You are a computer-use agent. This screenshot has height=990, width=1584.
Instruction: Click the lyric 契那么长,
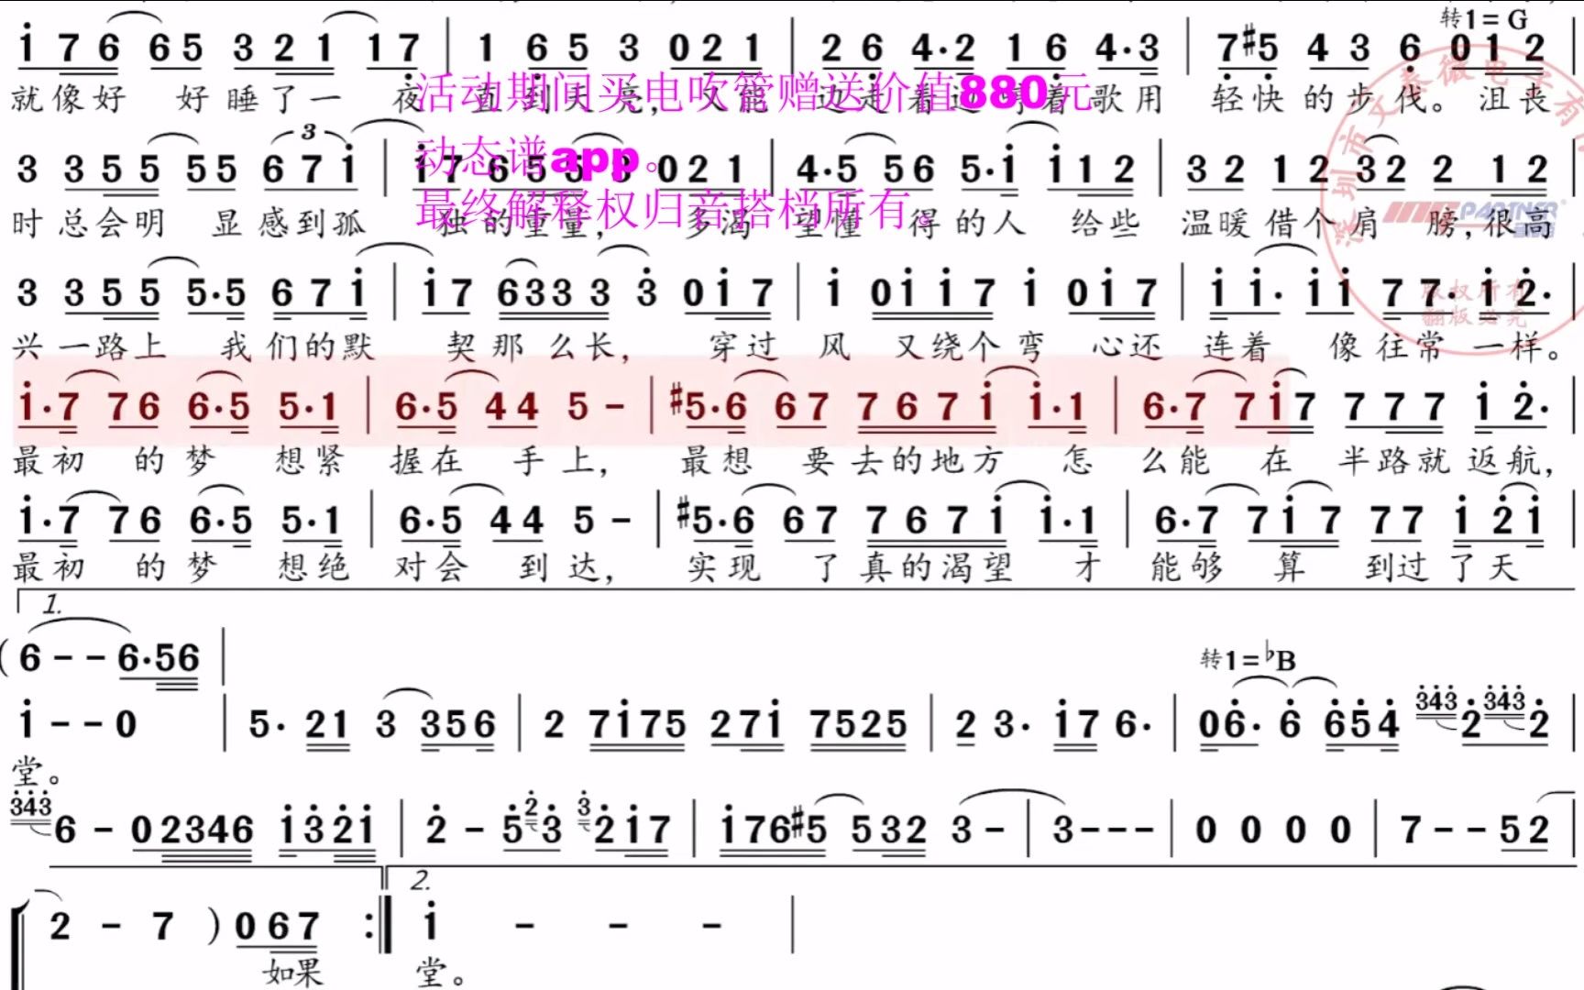tap(539, 346)
